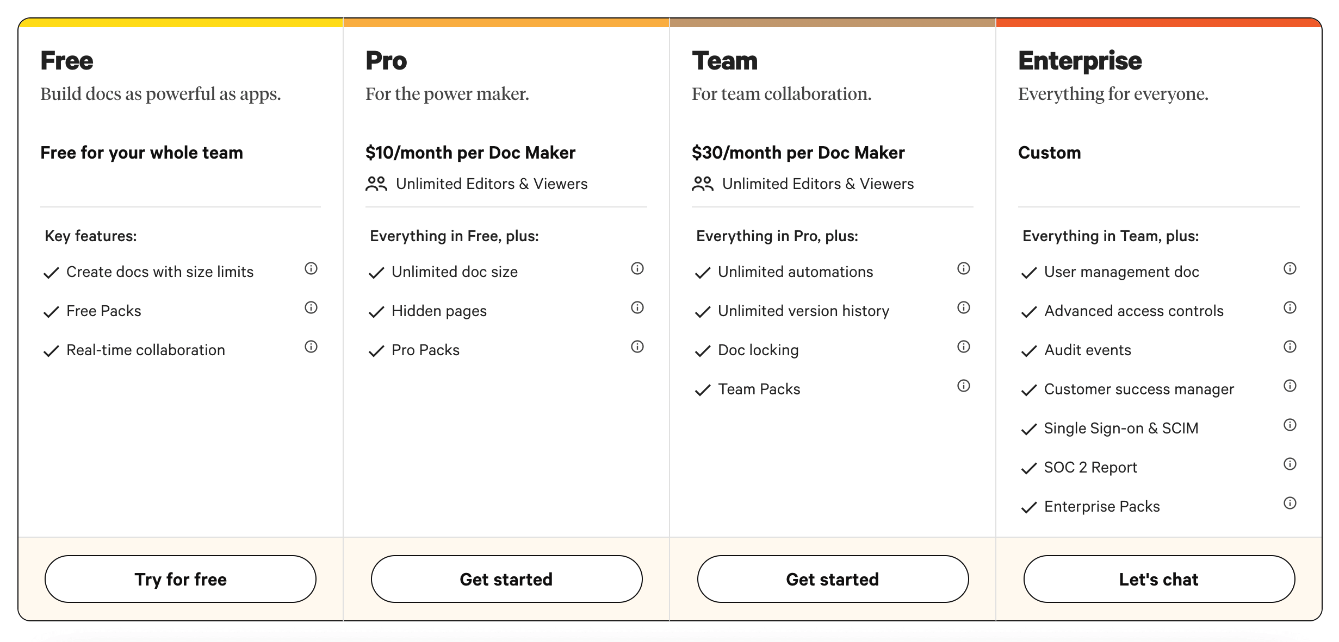Open the info icon for Advanced access controls
Image resolution: width=1339 pixels, height=642 pixels.
coord(1290,307)
